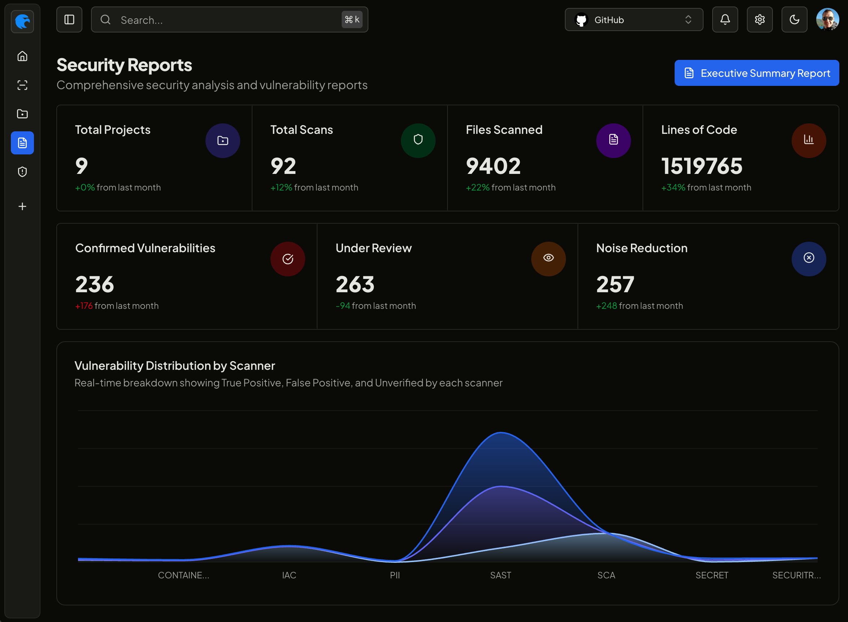
Task: Focus the Search input field
Action: tap(226, 19)
